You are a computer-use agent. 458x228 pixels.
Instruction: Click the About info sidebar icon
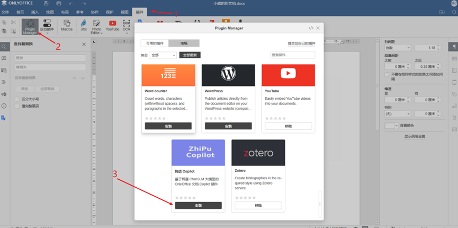click(x=4, y=106)
